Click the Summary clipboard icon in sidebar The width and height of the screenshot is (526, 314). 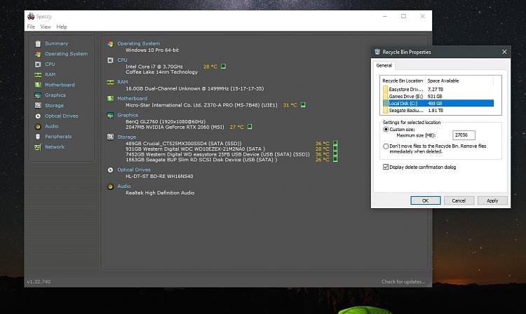(38, 43)
